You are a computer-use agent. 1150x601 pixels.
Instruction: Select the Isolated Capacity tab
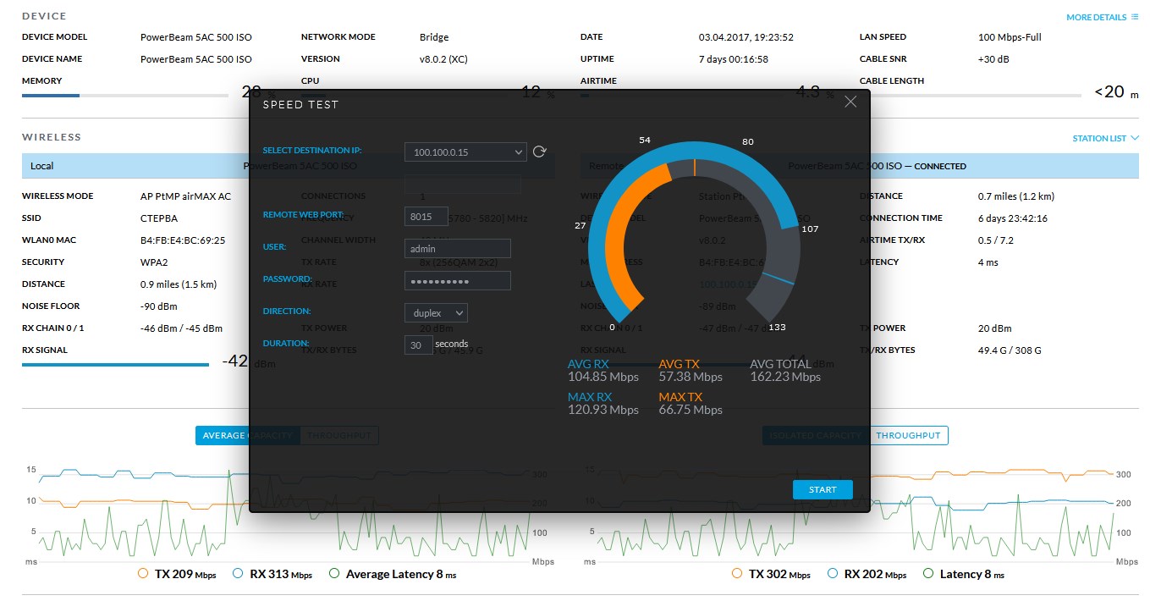(x=816, y=435)
